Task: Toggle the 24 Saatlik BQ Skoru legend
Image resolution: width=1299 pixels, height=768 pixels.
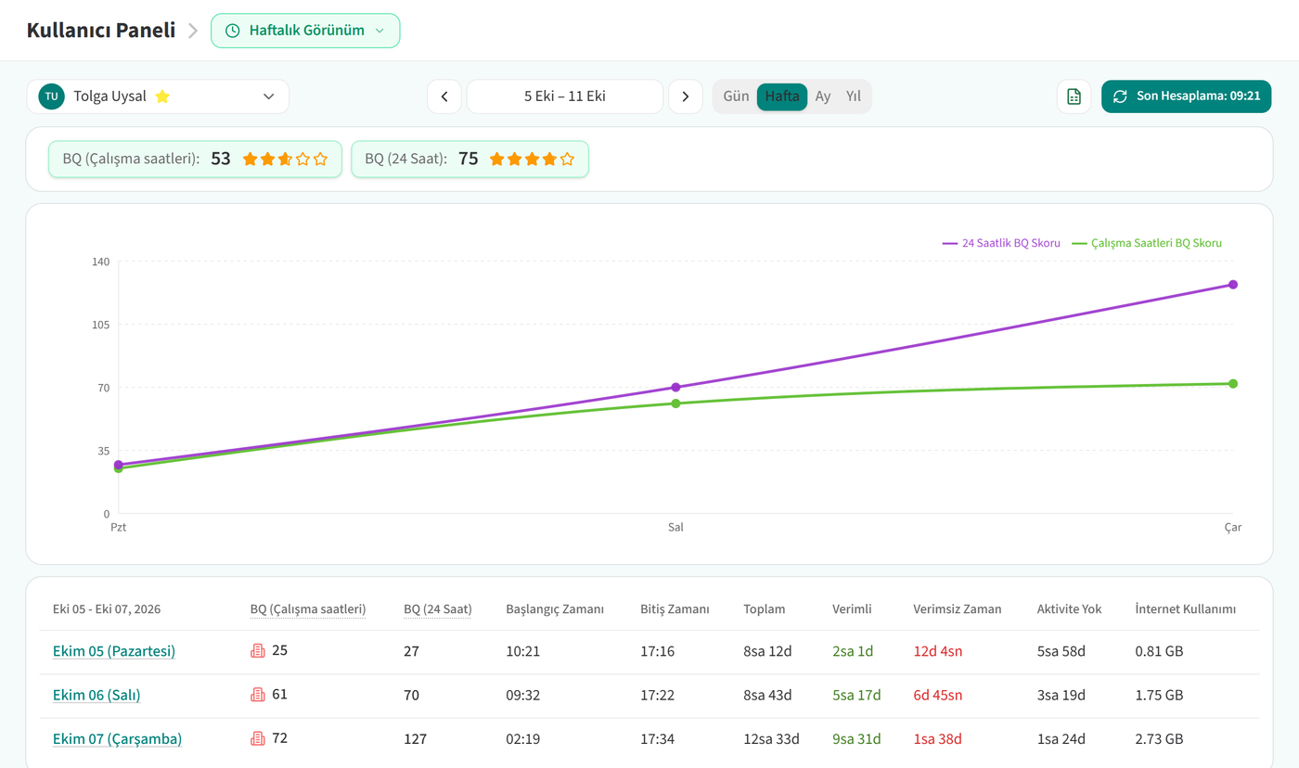Action: coord(1001,243)
